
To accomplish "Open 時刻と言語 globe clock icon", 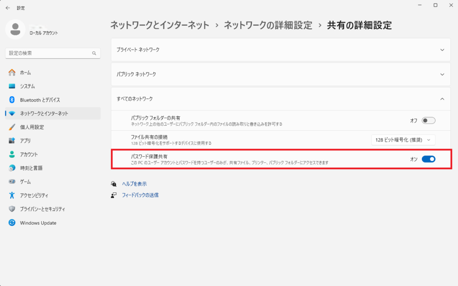I will pos(12,168).
